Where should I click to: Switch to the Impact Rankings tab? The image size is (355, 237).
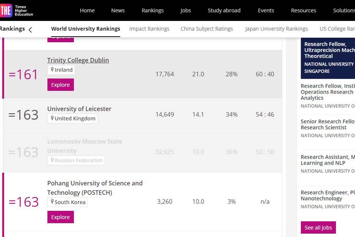[x=149, y=29]
